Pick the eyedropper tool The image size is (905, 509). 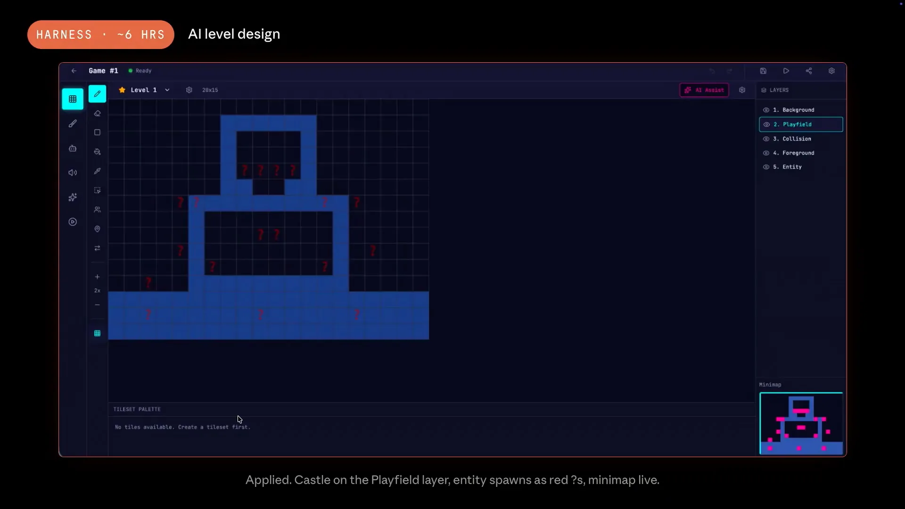[97, 171]
